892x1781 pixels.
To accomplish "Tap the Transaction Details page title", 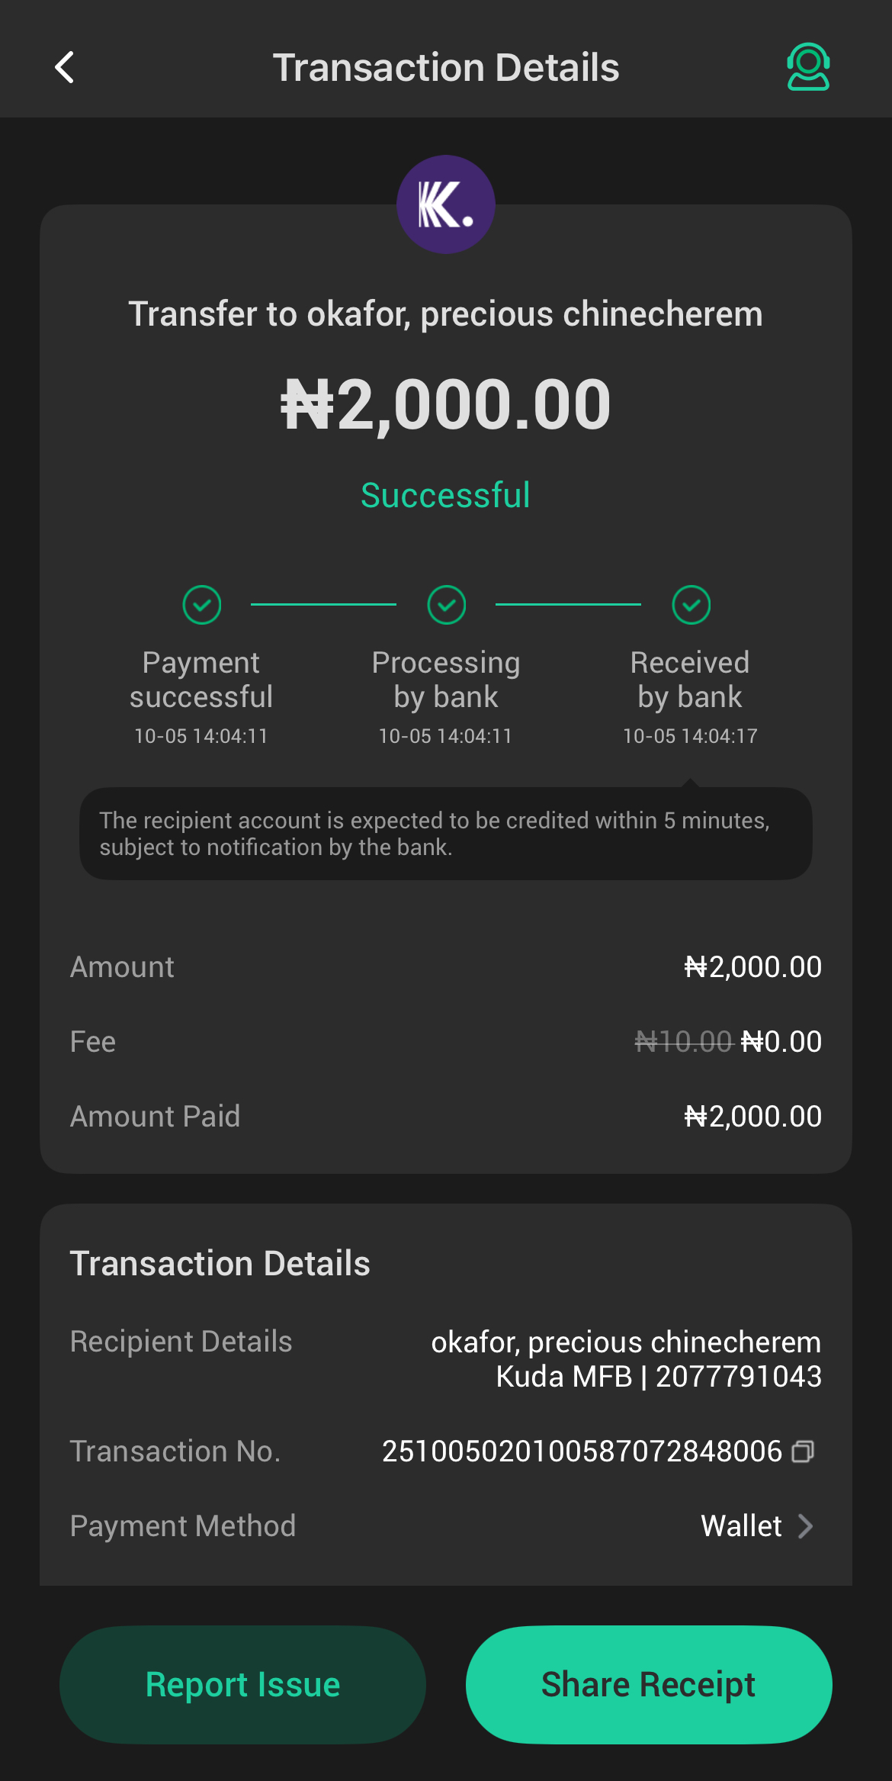I will click(x=446, y=67).
